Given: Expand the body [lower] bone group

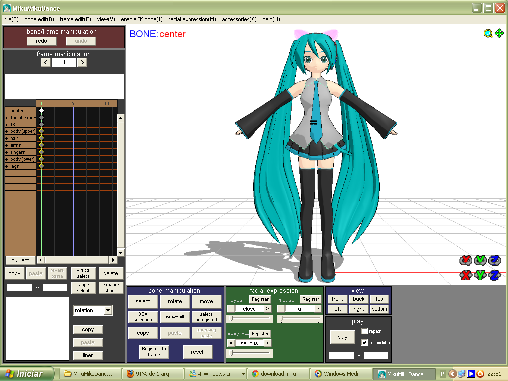Looking at the screenshot, I should coord(7,159).
